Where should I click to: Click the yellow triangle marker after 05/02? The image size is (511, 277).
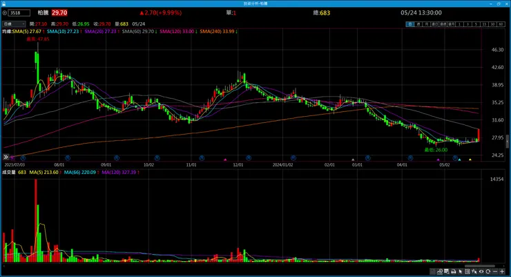click(470, 160)
